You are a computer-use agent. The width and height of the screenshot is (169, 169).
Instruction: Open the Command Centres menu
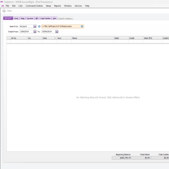(x=34, y=6)
